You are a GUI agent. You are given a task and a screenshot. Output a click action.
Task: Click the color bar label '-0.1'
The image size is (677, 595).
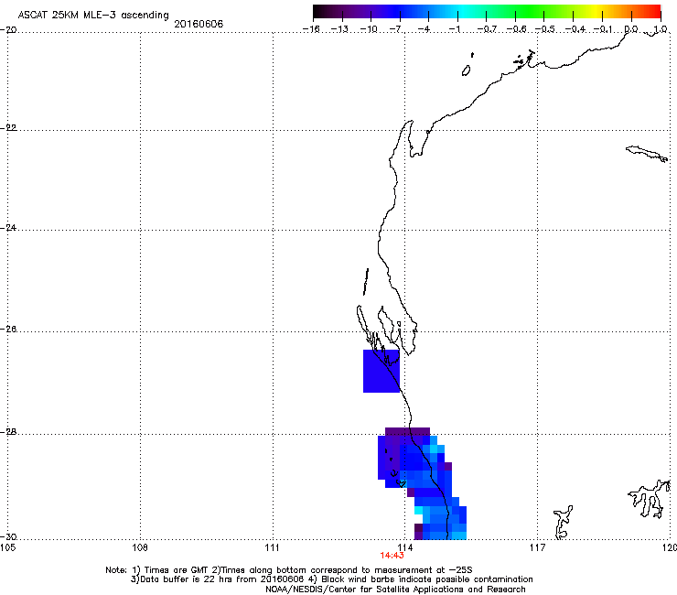tap(604, 29)
